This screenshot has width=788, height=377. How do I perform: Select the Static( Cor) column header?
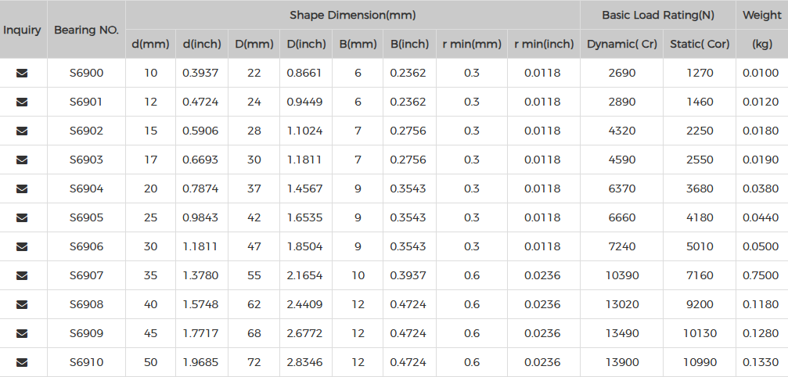point(700,44)
